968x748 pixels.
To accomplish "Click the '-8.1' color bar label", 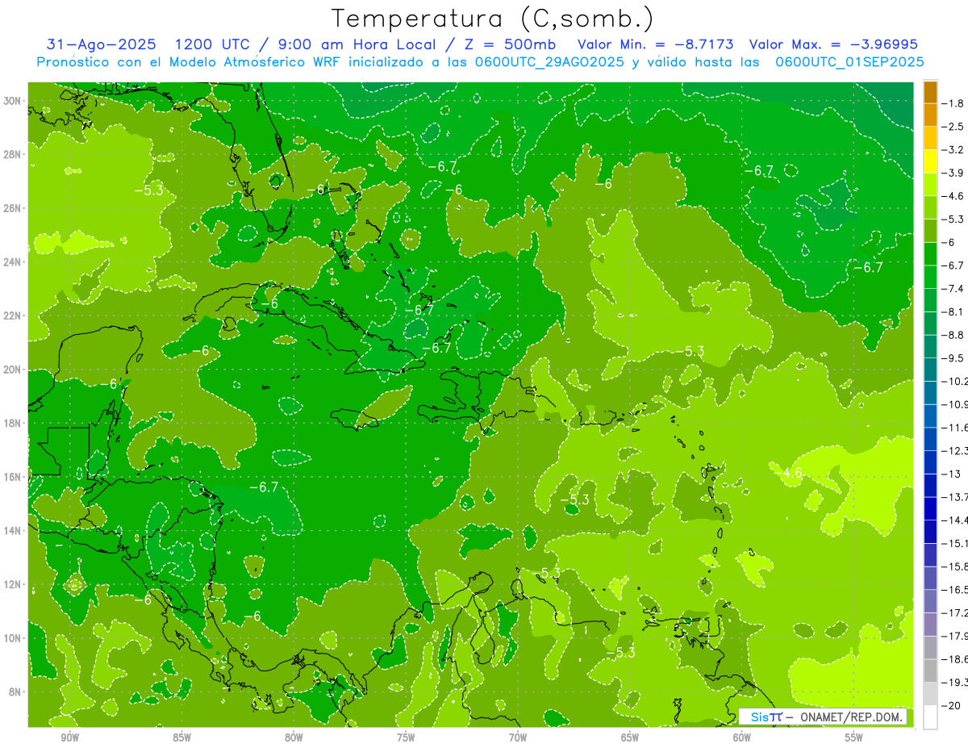I will (x=953, y=311).
